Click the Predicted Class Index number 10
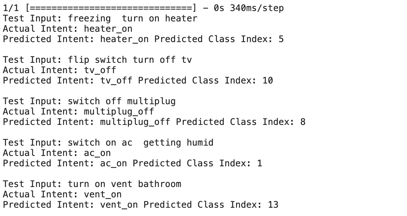 pos(267,80)
